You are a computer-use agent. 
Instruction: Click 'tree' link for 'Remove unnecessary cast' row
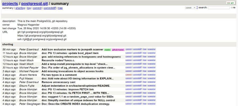coord(145,82)
